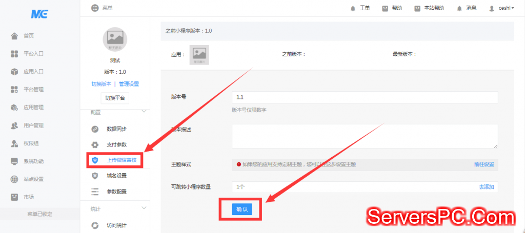525x233 pixels.
Task: Click the 访问统计 chart icon
Action: click(95, 225)
